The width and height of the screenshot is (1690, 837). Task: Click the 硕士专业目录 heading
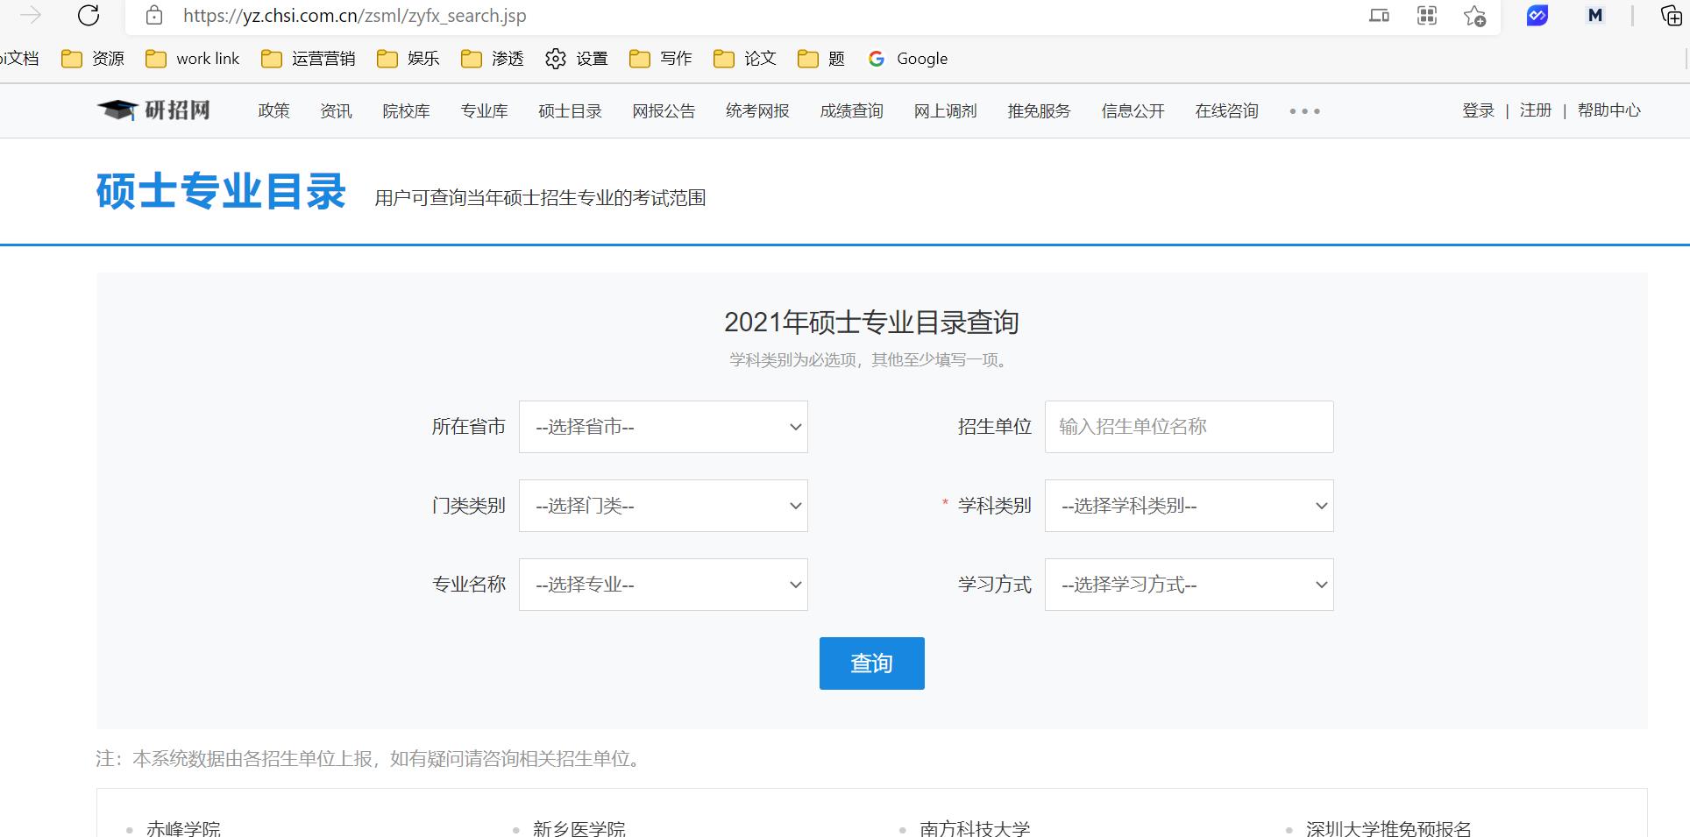221,190
